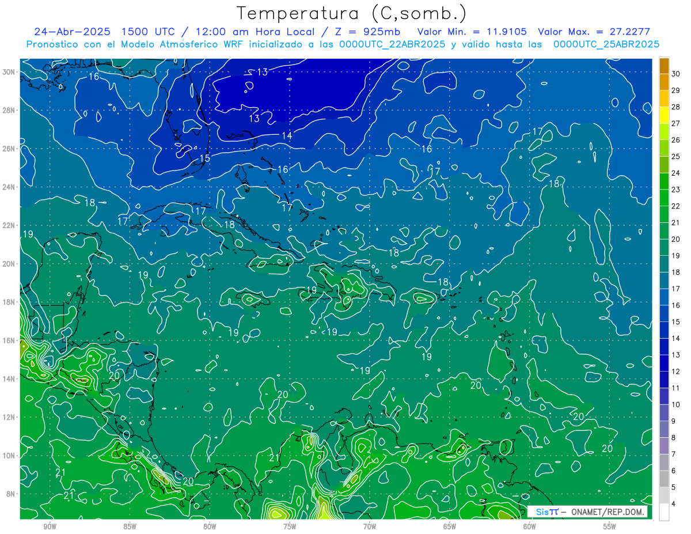Click the "15" contour label near Florida
The height and width of the screenshot is (534, 691).
(204, 158)
